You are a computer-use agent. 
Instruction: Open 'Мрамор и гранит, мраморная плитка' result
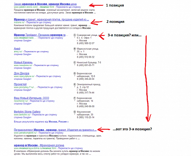(52, 19)
